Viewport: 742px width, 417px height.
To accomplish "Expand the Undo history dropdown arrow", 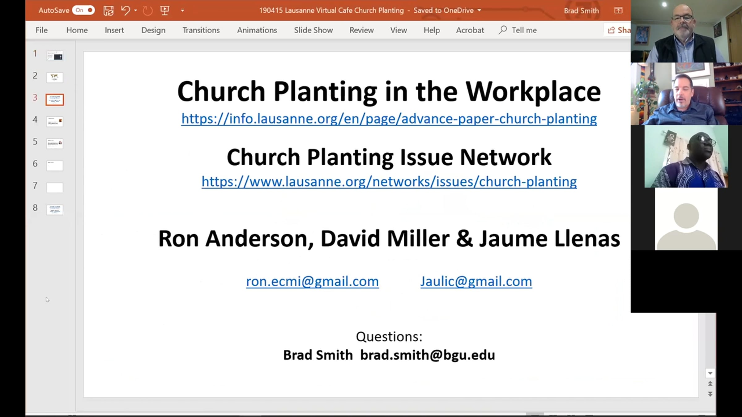I will coord(135,11).
